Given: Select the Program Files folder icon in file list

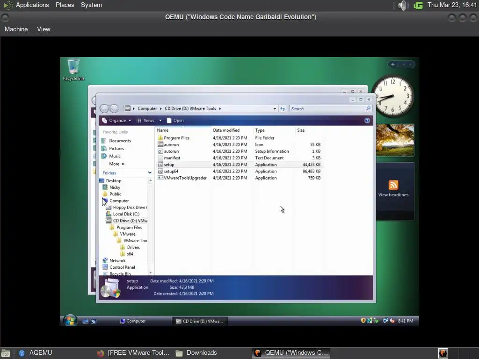Looking at the screenshot, I should coord(160,138).
